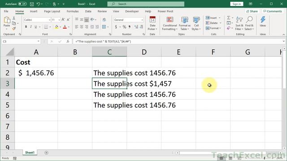Toggle Middle Align vertical alignment

82,19
